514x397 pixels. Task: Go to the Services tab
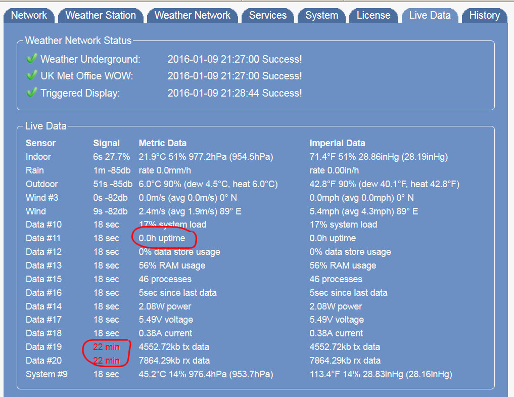pos(267,15)
